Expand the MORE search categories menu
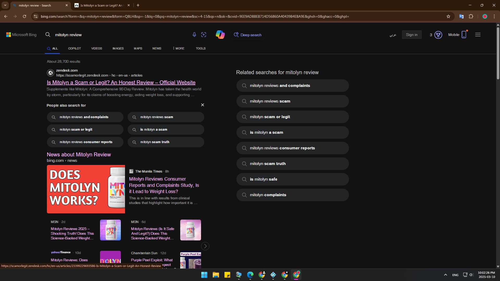500x281 pixels. coord(178,48)
